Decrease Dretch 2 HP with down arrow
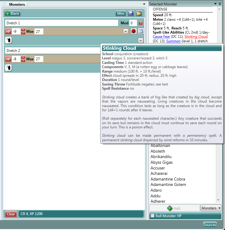 coord(23,61)
